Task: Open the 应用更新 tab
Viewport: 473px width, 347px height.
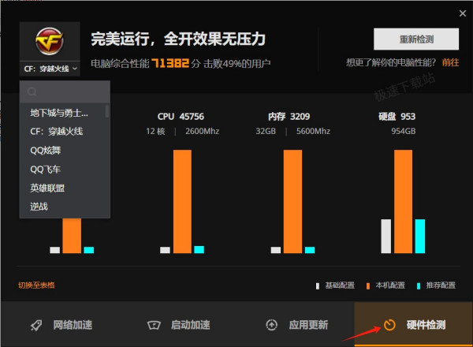Action: (296, 325)
